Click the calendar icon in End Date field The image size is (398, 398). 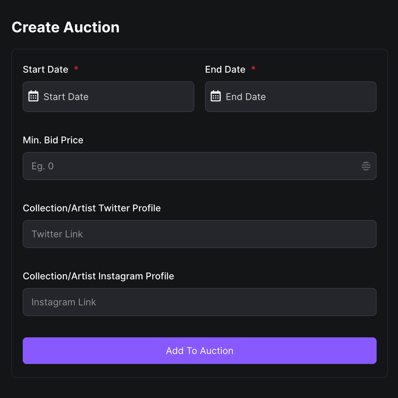216,96
